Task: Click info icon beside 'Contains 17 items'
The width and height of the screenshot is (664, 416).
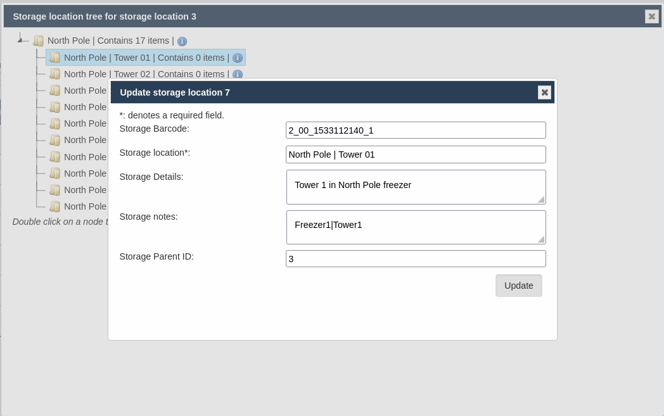Action: tap(182, 41)
